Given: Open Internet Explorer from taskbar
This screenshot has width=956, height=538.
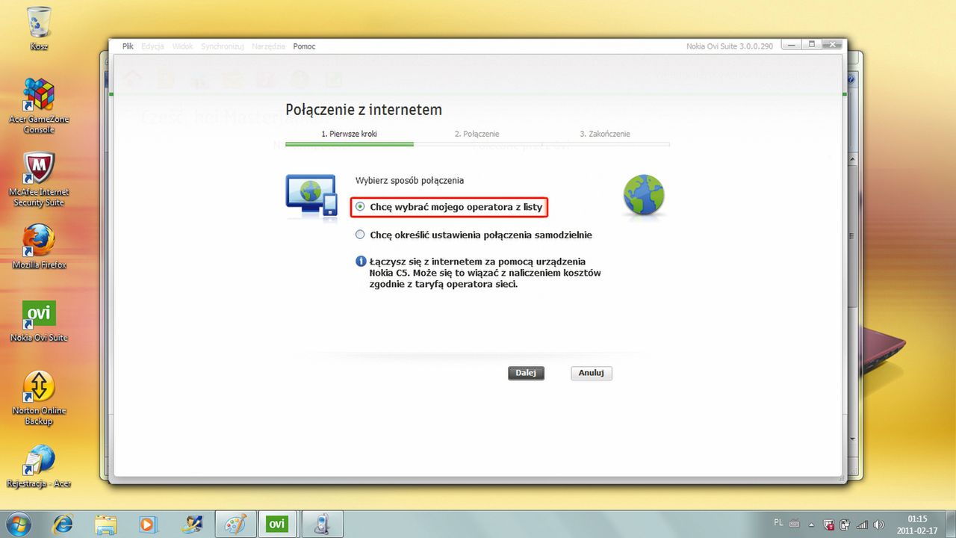Looking at the screenshot, I should pos(63,524).
